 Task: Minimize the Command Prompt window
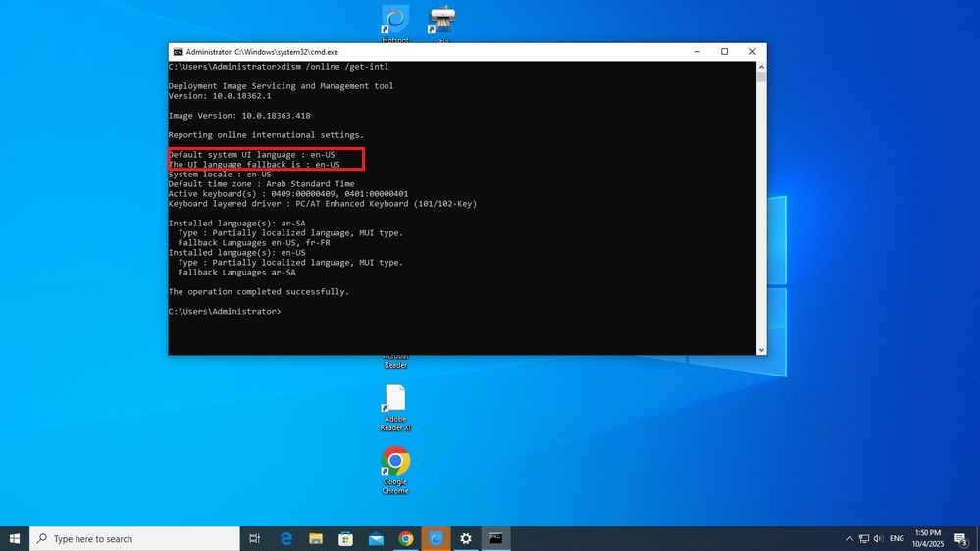pyautogui.click(x=696, y=52)
